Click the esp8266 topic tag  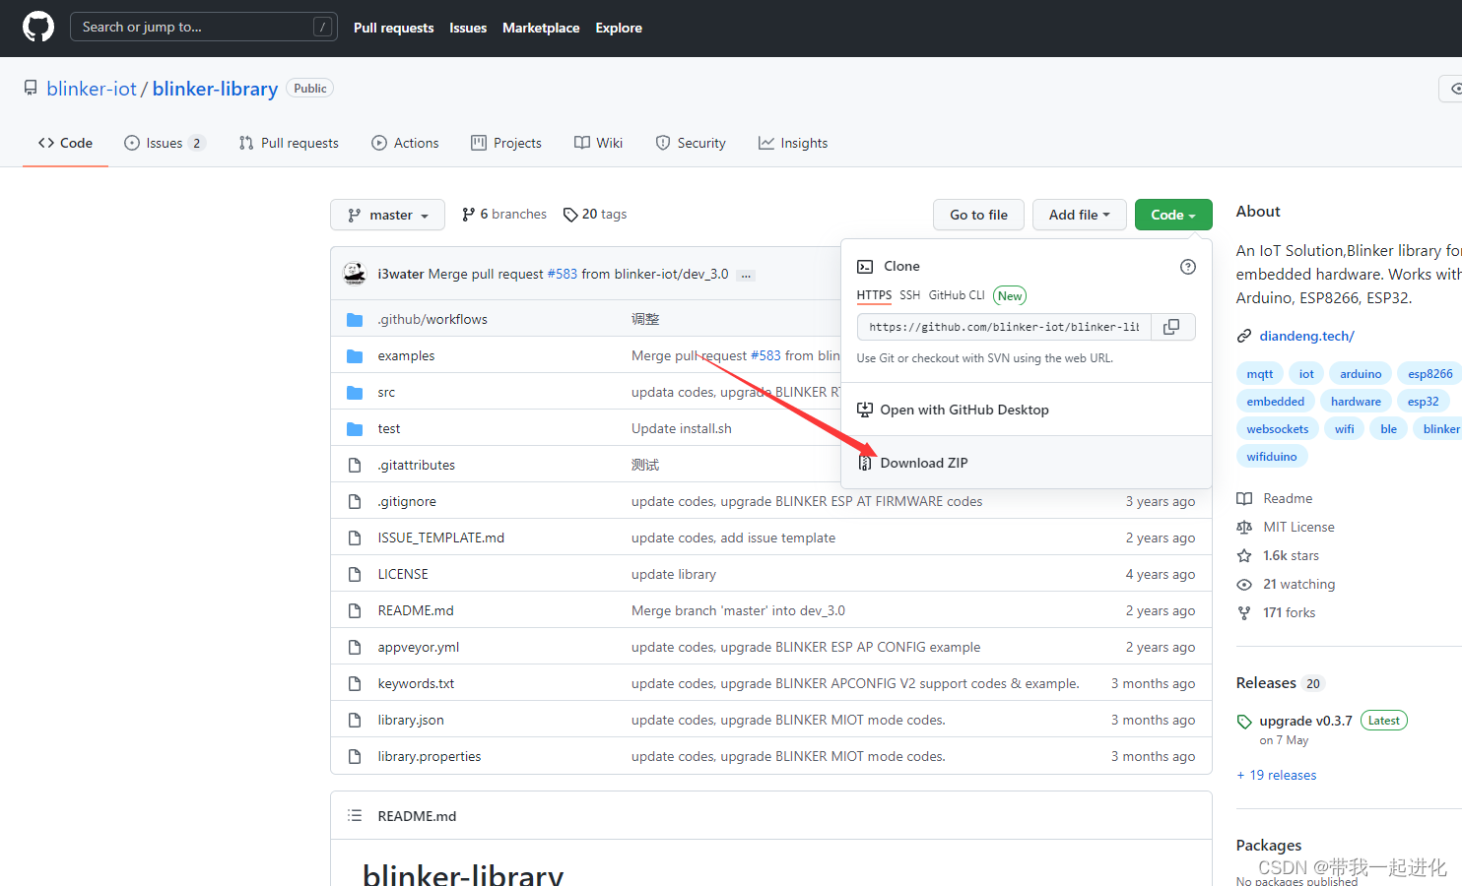(x=1430, y=374)
